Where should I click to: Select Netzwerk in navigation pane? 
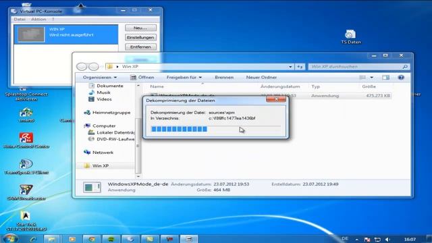coord(99,153)
